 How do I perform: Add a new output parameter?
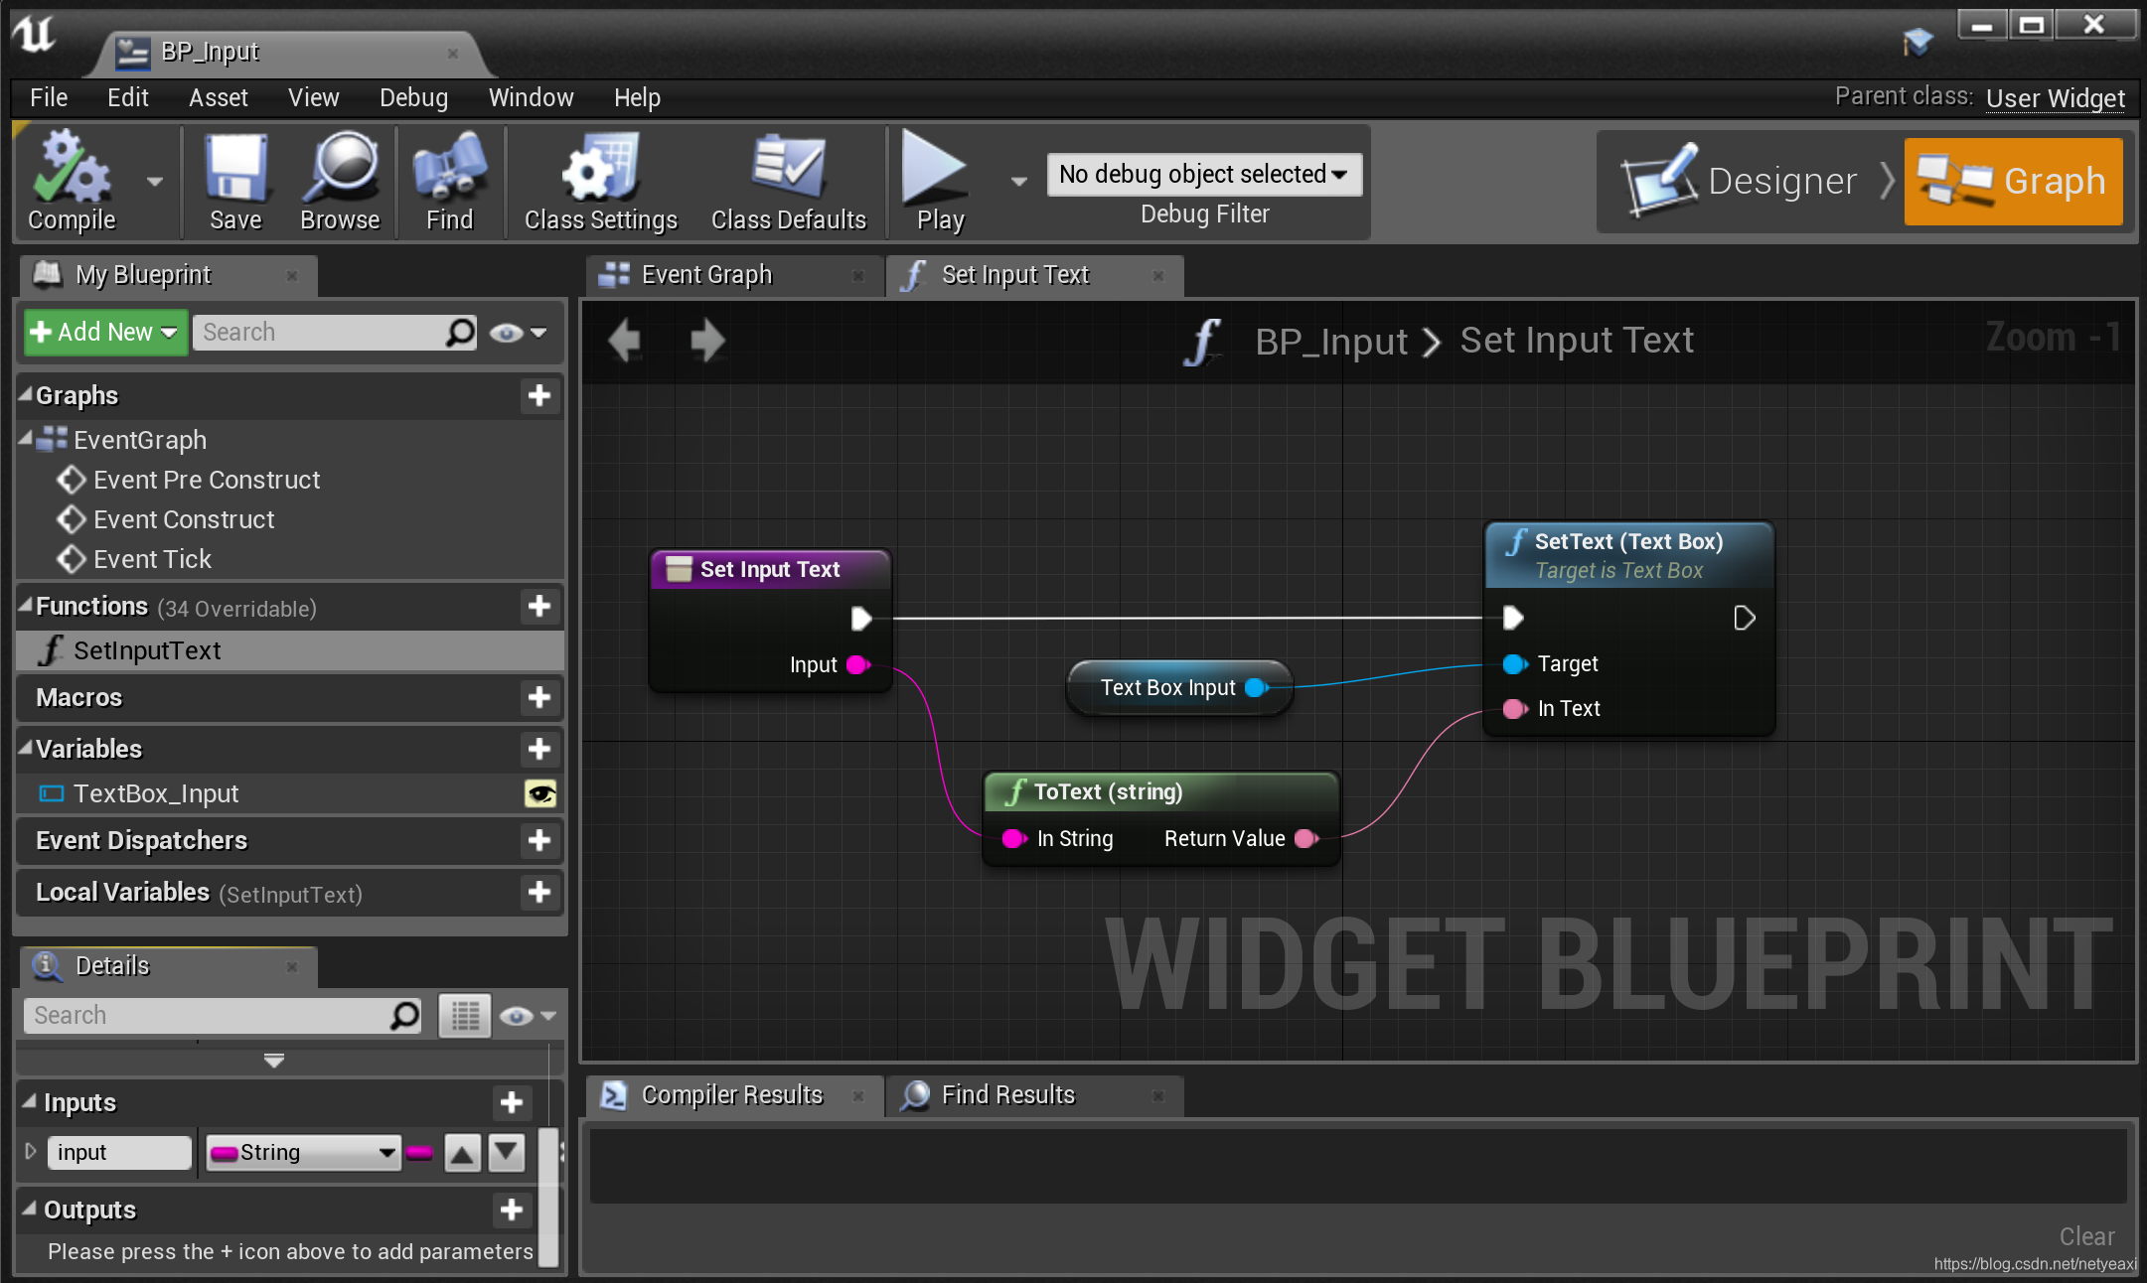(512, 1210)
